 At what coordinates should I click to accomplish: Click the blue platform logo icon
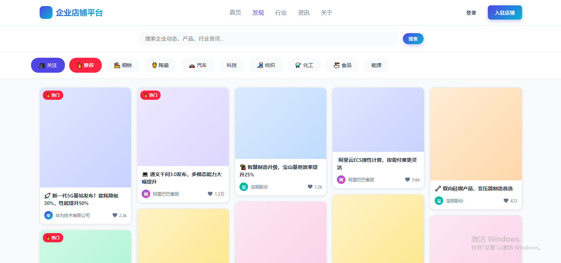[x=46, y=12]
